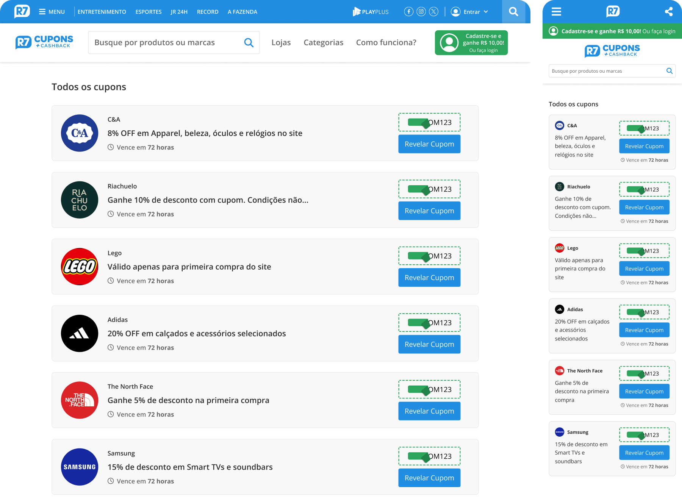Click the hidden C&A coupon code box on desktop
The width and height of the screenshot is (682, 503).
429,122
